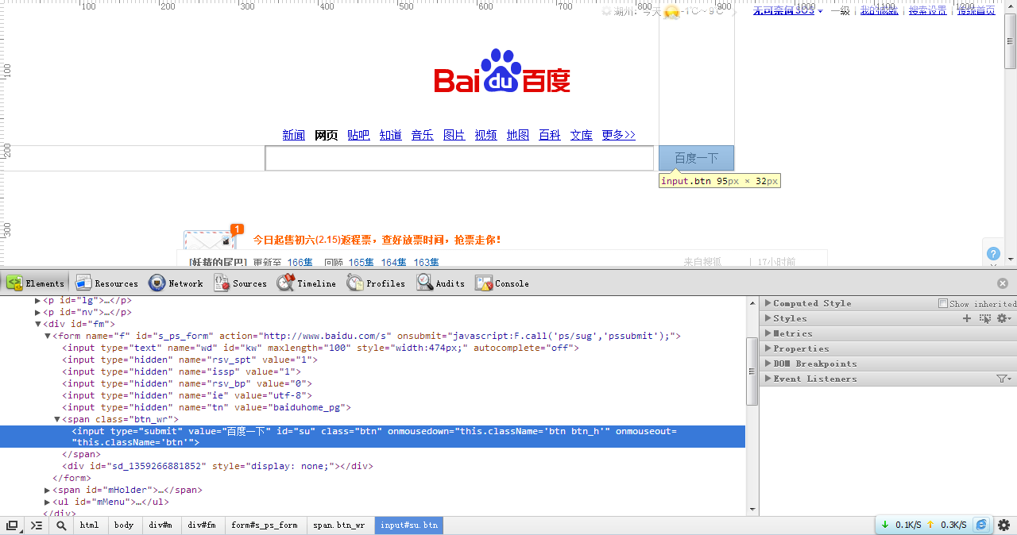
Task: Click the Baidu logo
Action: [x=502, y=71]
